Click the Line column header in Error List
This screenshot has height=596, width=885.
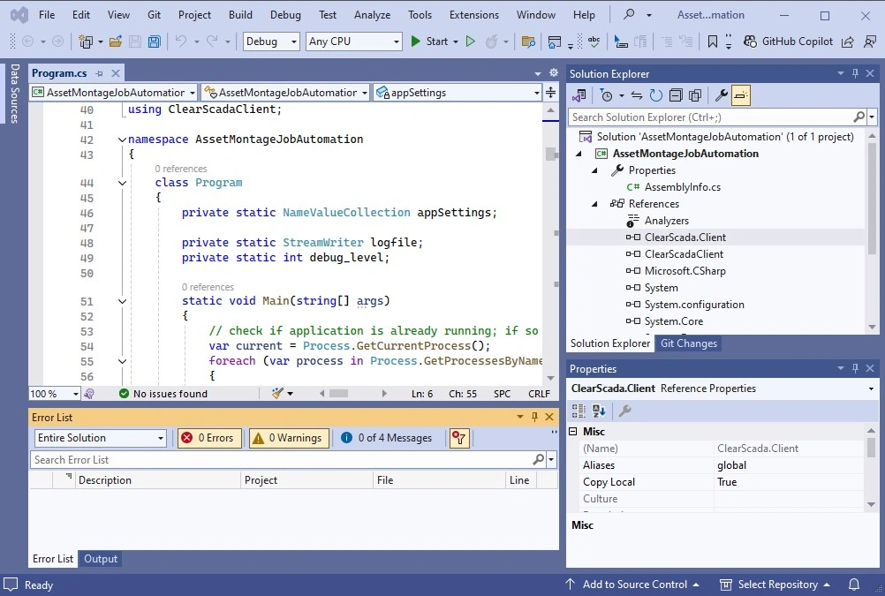(519, 480)
